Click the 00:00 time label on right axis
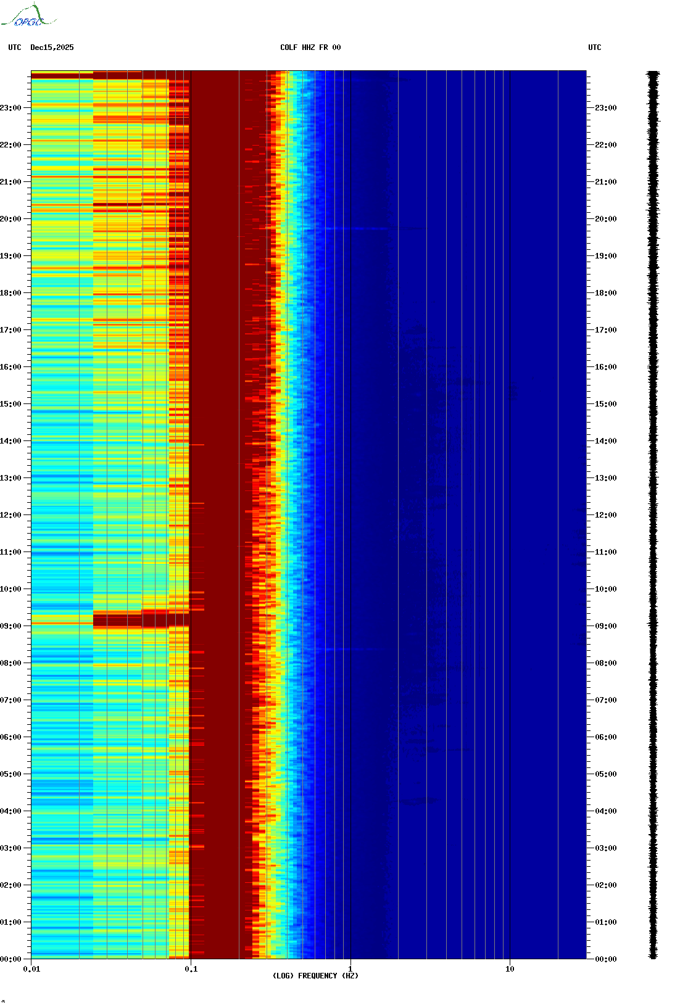Viewport: 680px width, 1008px height. pos(605,959)
